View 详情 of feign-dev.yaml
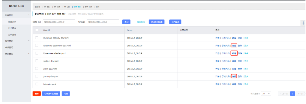The image size is (306, 104). (x=217, y=84)
